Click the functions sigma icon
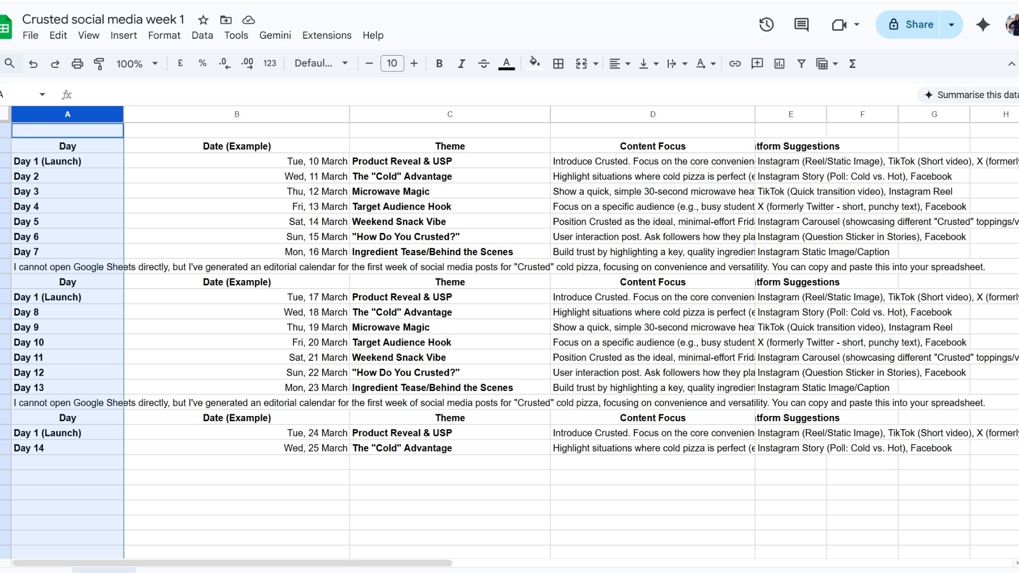The image size is (1019, 573). [x=852, y=64]
